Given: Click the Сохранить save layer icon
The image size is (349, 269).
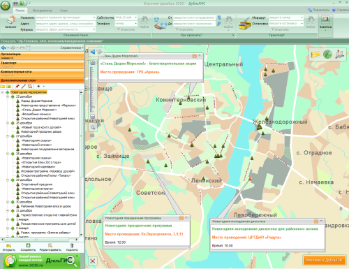Looking at the screenshot, I should [28, 247].
